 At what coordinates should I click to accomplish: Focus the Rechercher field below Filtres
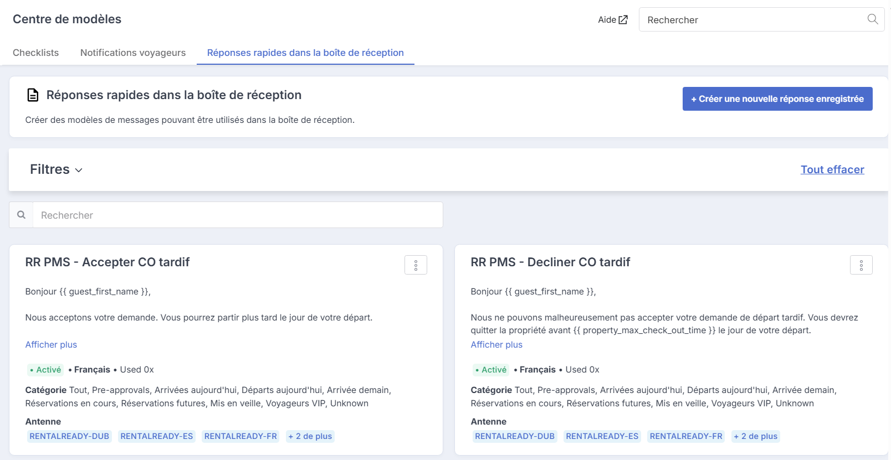point(238,215)
